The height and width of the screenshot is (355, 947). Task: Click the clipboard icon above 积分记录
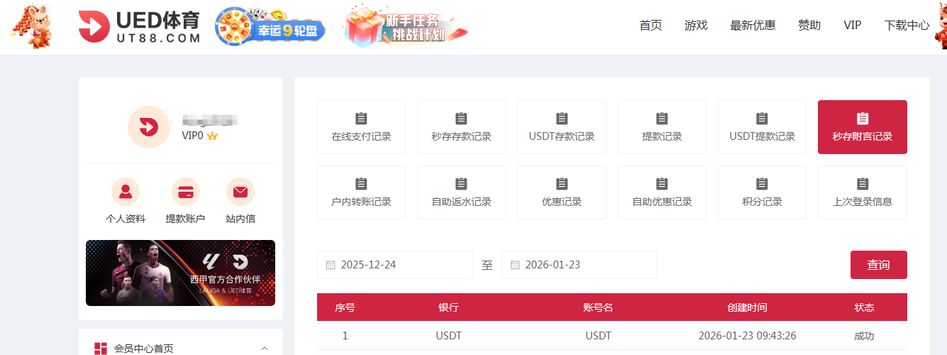click(762, 184)
